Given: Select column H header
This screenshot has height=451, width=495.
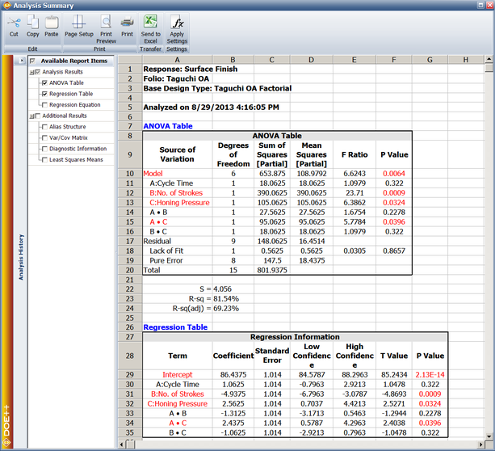Looking at the screenshot, I should (466, 60).
